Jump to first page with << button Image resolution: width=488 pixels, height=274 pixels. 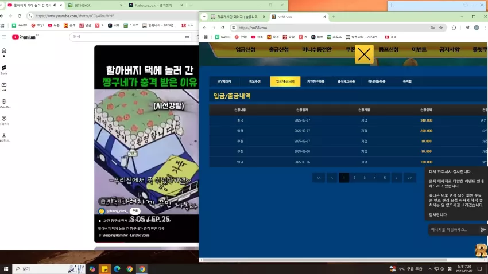click(x=319, y=178)
